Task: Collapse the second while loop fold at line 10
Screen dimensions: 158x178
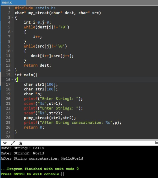Action: tap(12, 51)
